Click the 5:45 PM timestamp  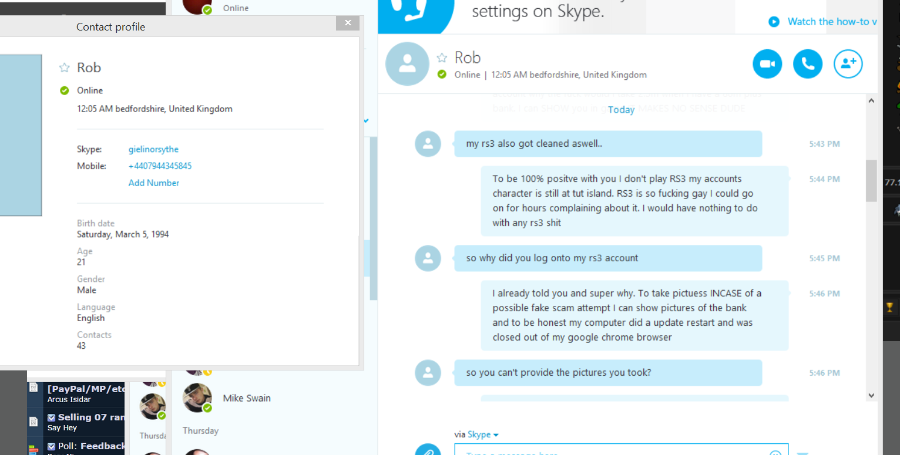(x=824, y=258)
